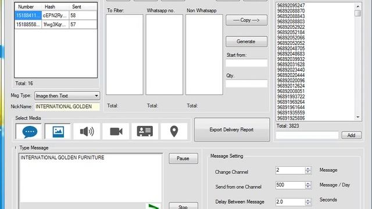
Task: Select number 96892048705 in list
Action: pos(291,48)
